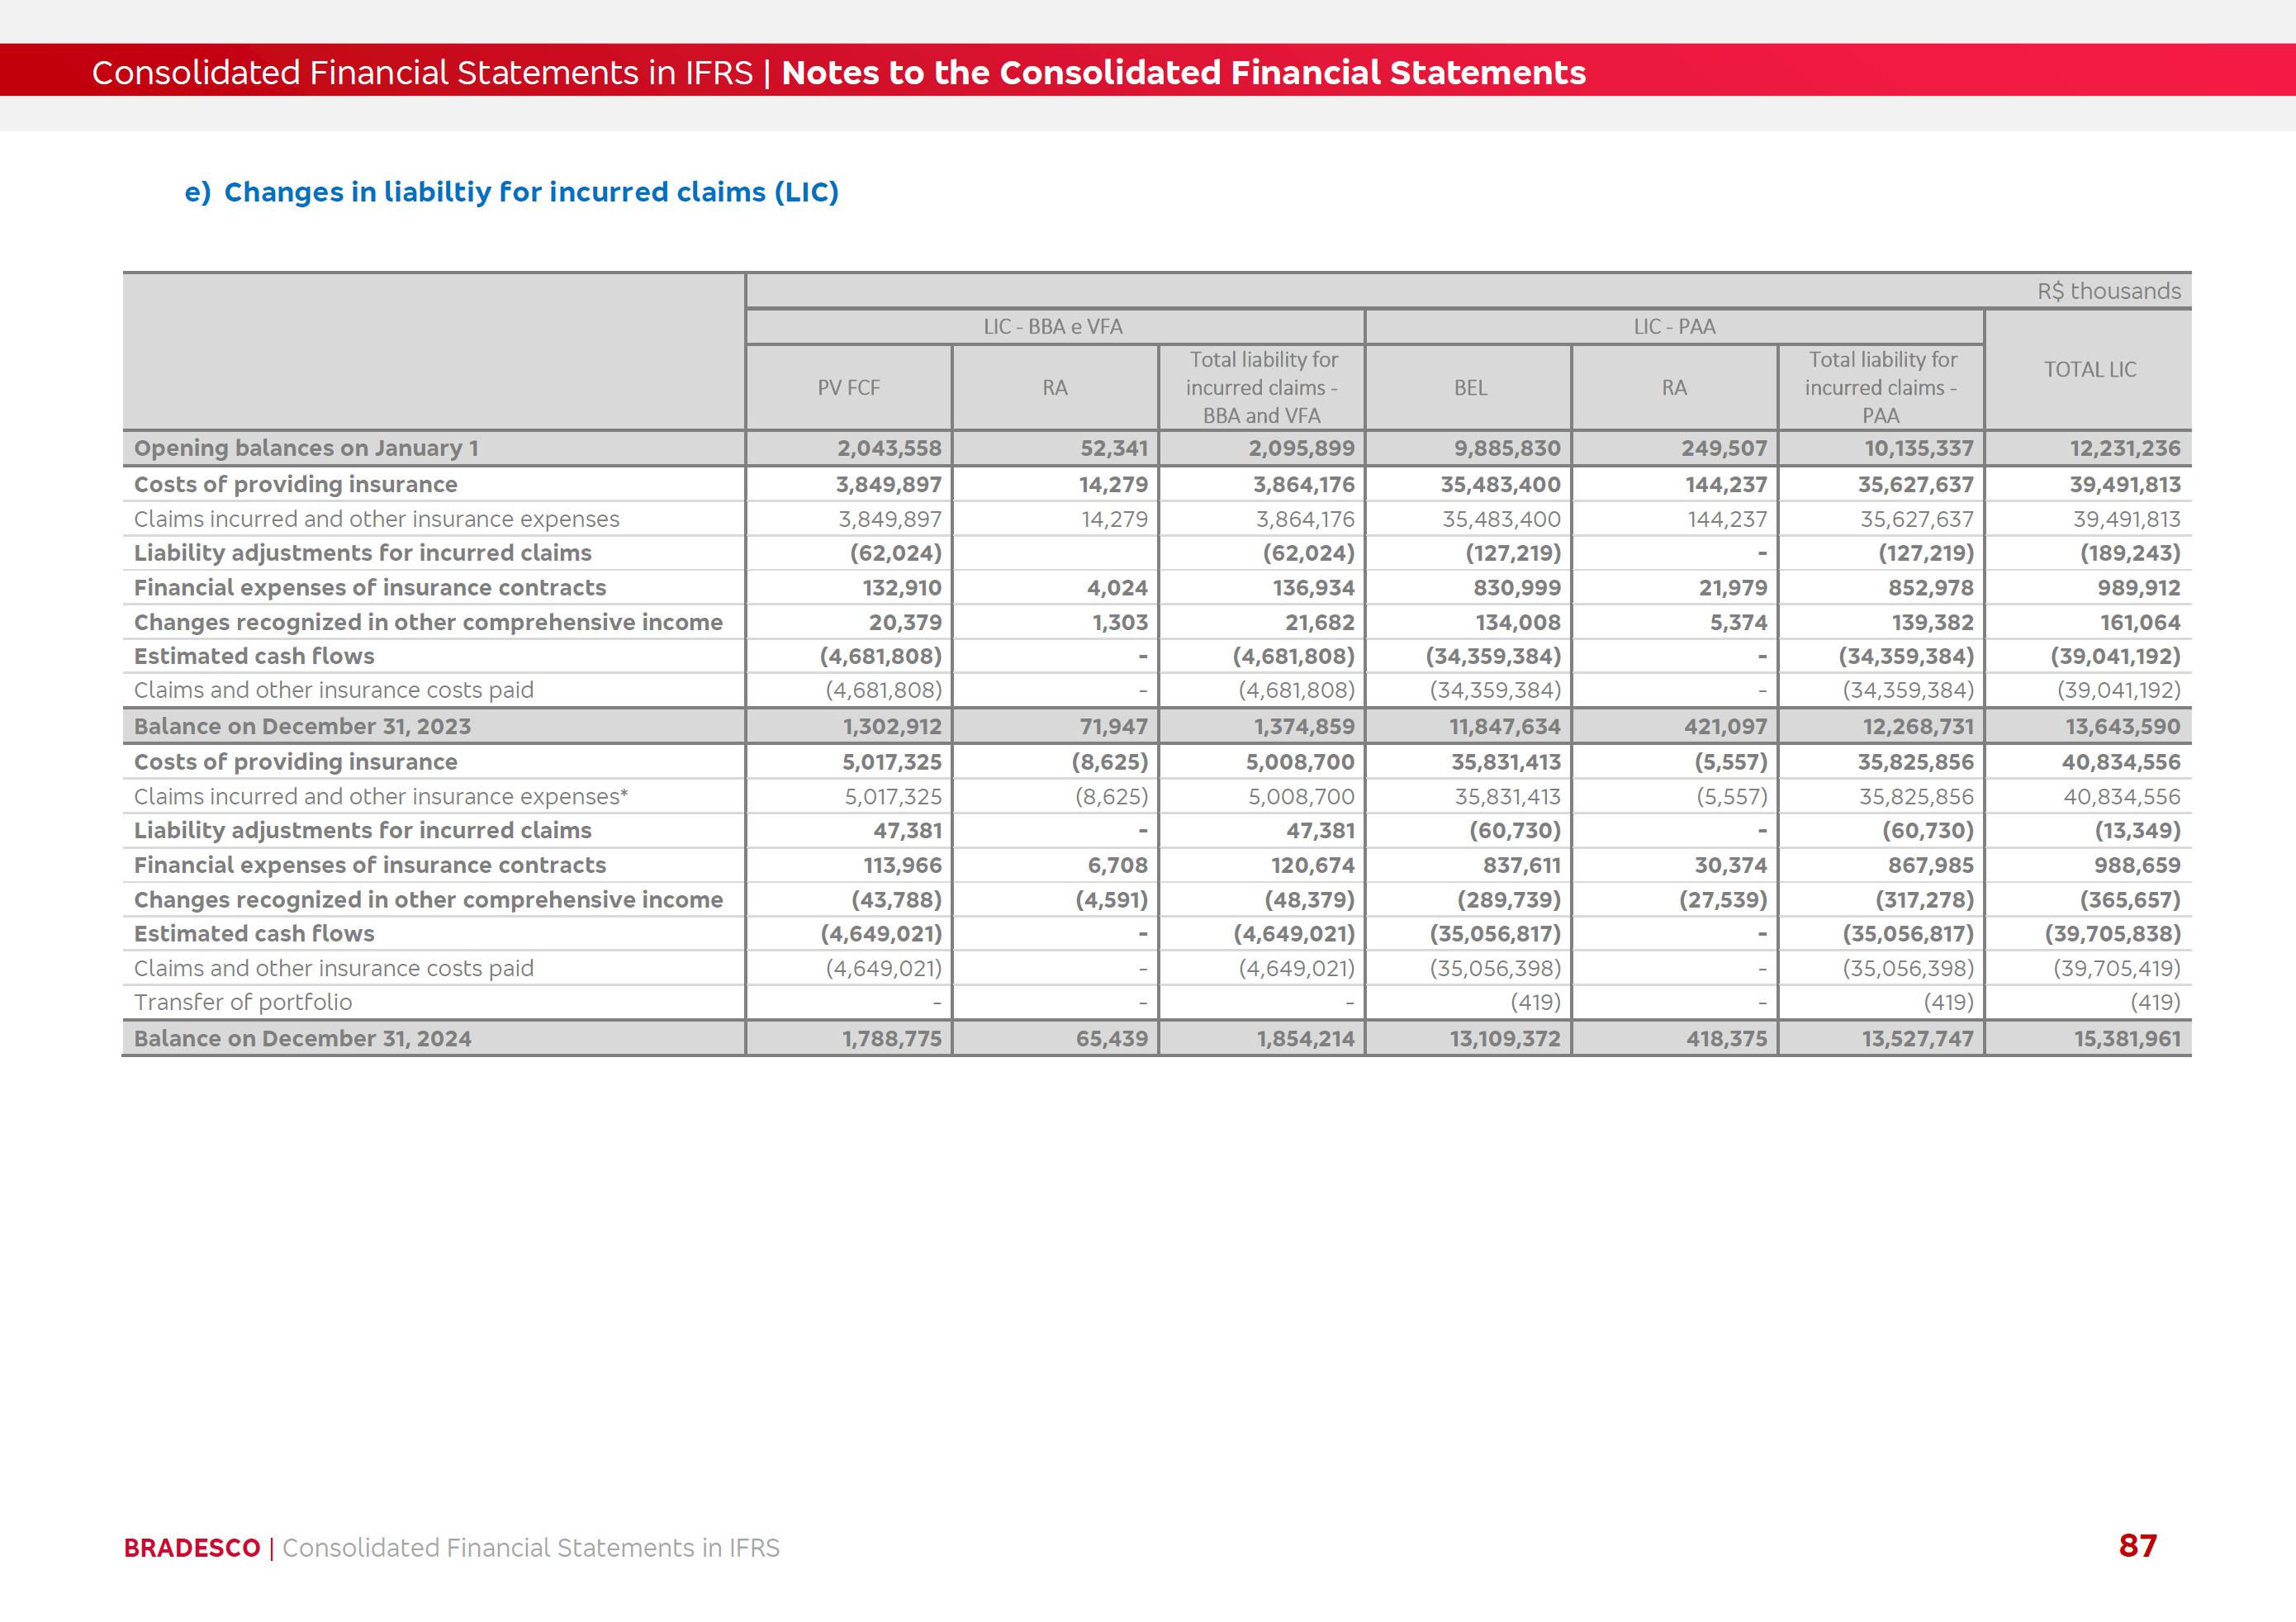Click the BRADESCO footer text

pos(192,1548)
